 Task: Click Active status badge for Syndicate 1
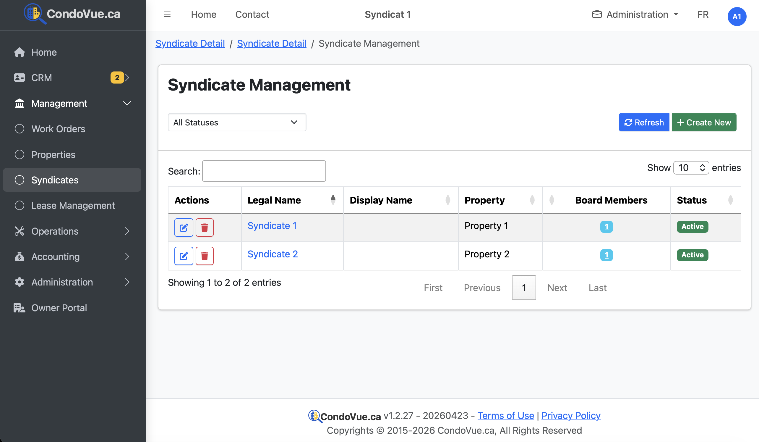692,227
